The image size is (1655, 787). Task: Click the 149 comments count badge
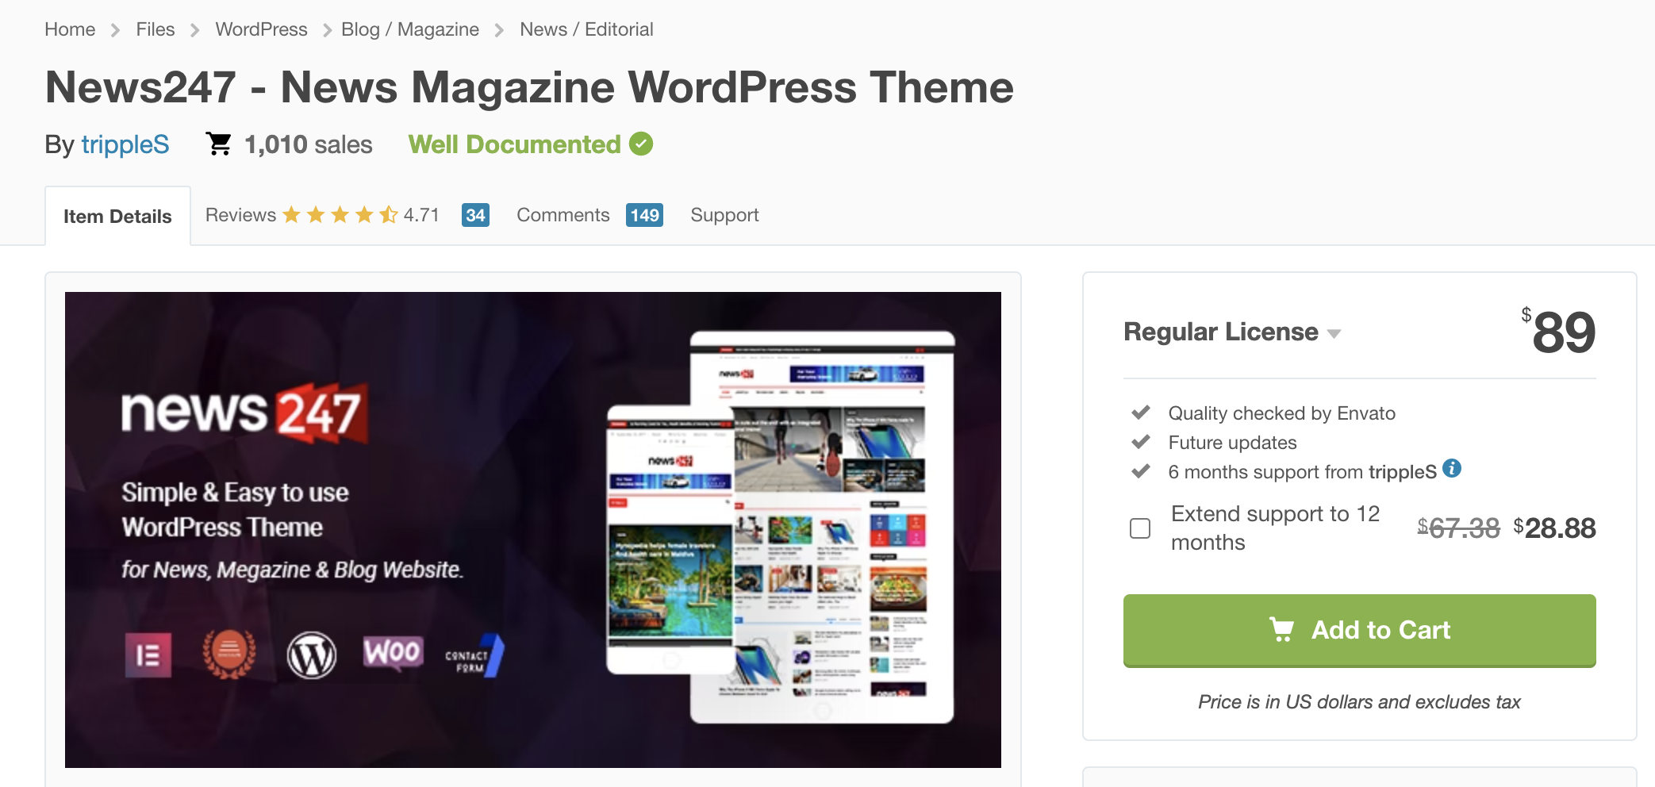pos(644,215)
